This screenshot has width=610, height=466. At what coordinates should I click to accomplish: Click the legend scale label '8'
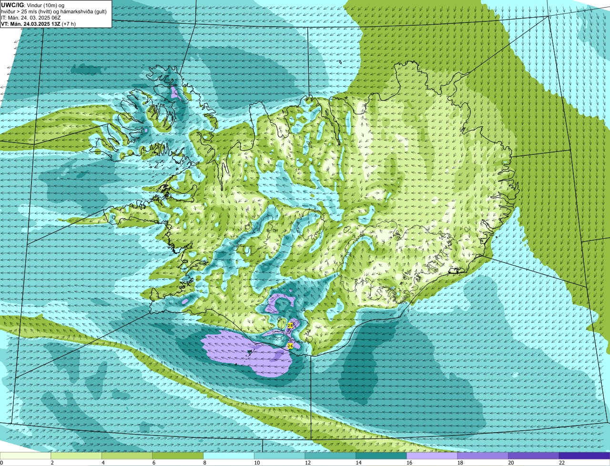(204, 463)
